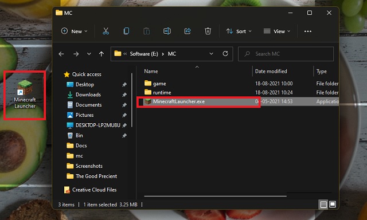
Task: Expand the recent locations chevron
Action: (x=89, y=54)
